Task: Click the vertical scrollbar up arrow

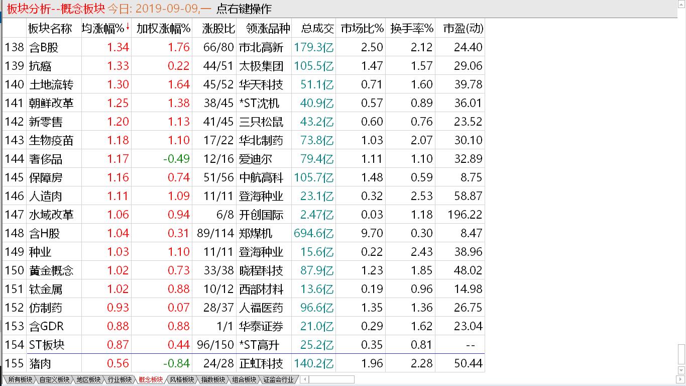Action: tap(681, 4)
